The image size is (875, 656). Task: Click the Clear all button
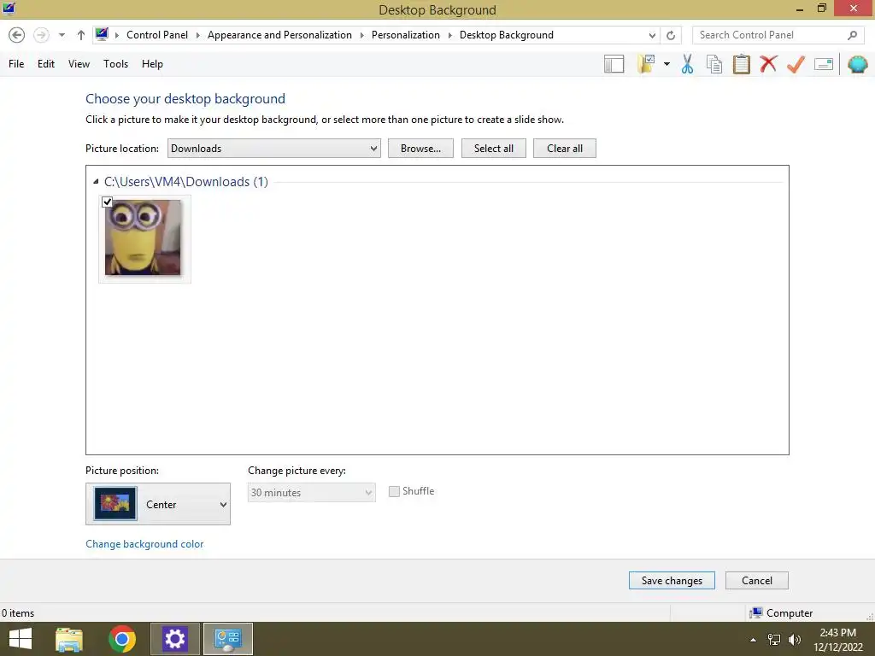(x=565, y=149)
